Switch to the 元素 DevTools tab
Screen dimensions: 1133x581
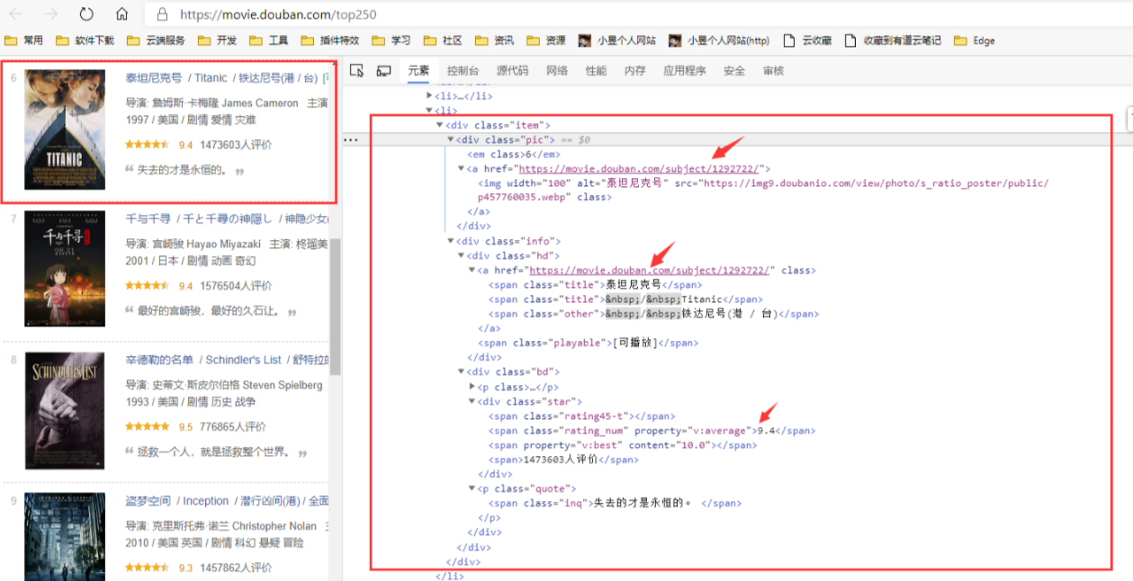coord(418,71)
